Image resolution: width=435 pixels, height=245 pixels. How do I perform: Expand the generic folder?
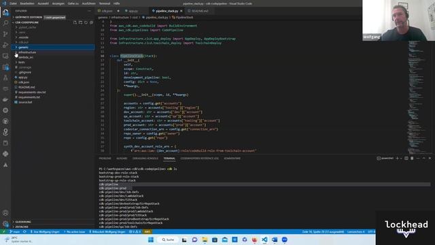coord(53,47)
